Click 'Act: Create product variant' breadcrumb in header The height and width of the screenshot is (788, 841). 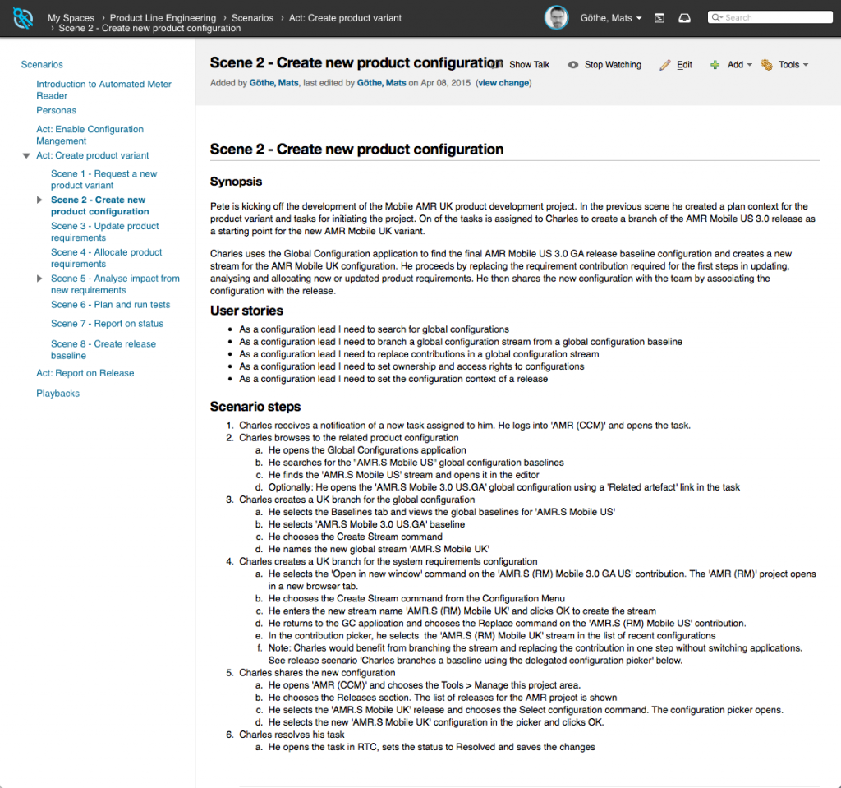(x=345, y=18)
